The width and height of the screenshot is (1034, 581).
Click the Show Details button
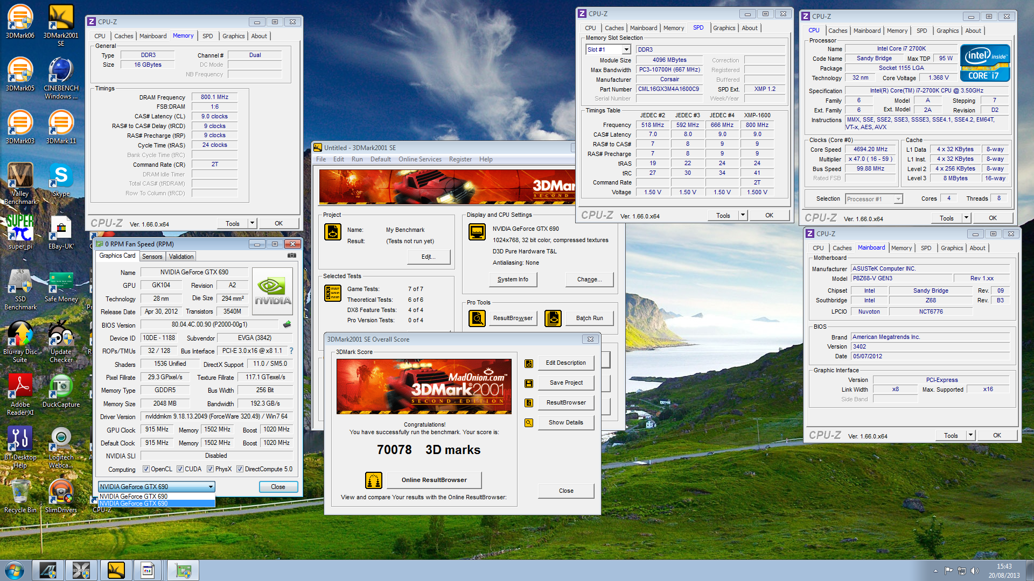565,422
